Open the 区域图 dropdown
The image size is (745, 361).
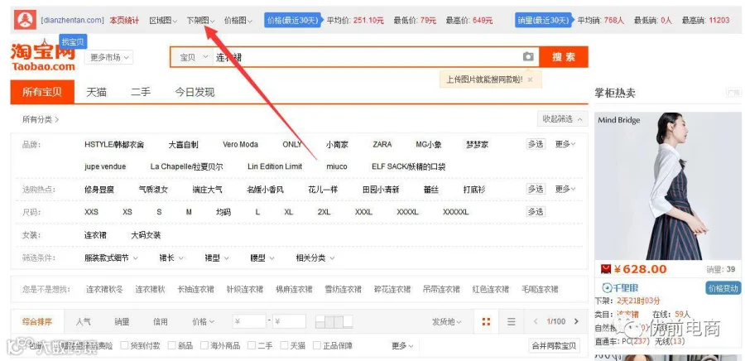click(x=163, y=21)
